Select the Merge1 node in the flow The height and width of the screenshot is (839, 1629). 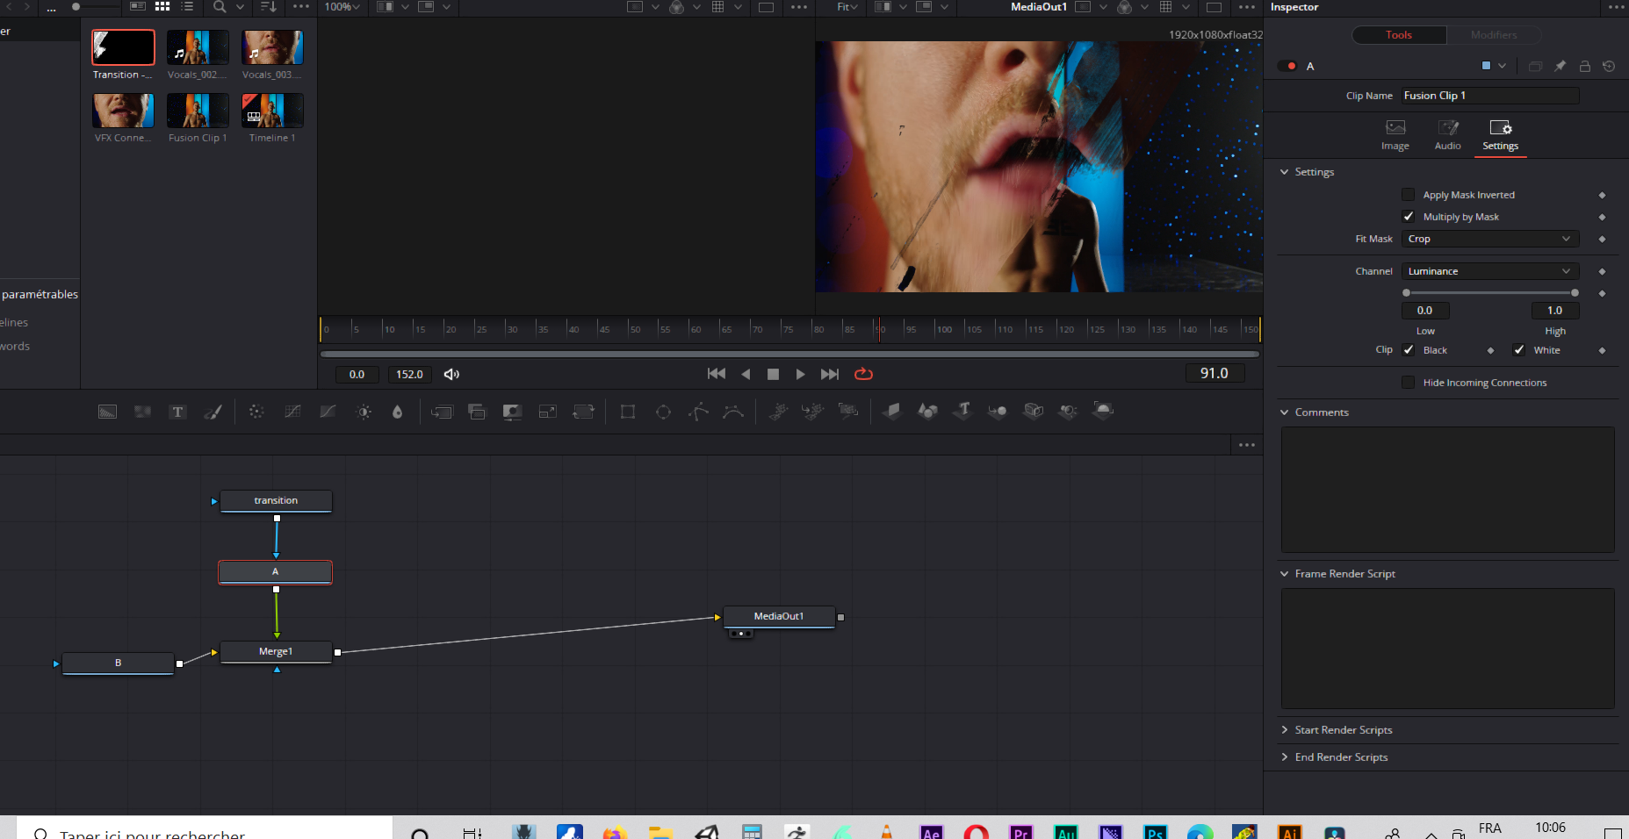tap(276, 651)
